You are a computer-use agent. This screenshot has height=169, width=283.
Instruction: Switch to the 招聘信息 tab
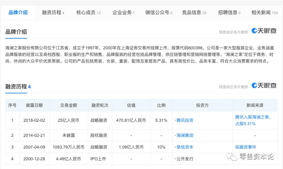229,12
